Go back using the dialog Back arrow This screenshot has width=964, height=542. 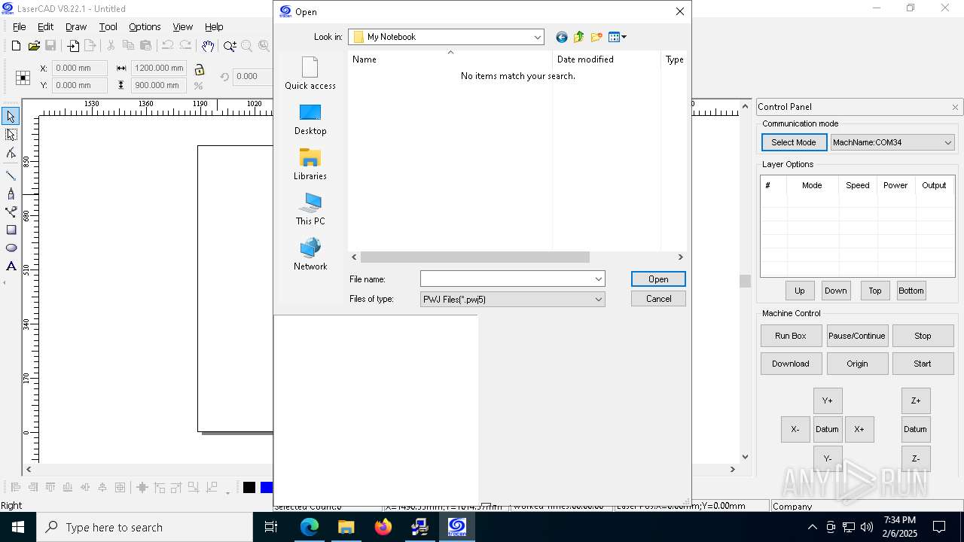tap(561, 37)
